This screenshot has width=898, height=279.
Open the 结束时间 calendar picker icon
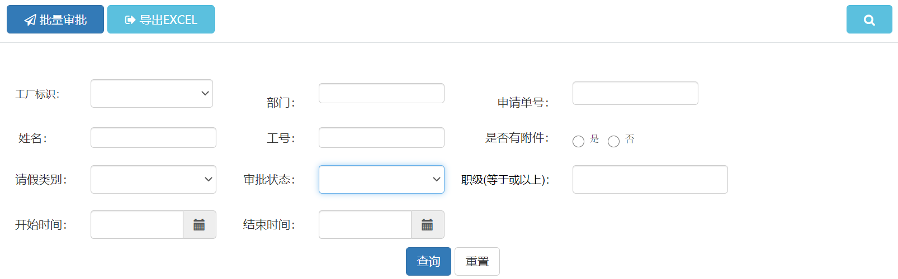point(427,225)
